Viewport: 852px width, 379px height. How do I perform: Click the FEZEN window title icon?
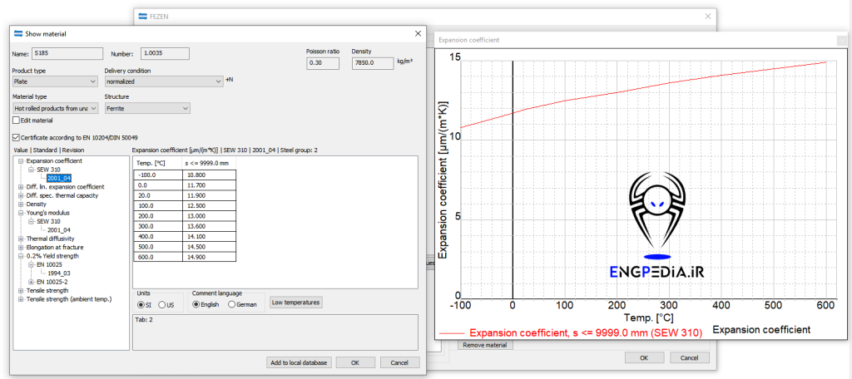[141, 16]
